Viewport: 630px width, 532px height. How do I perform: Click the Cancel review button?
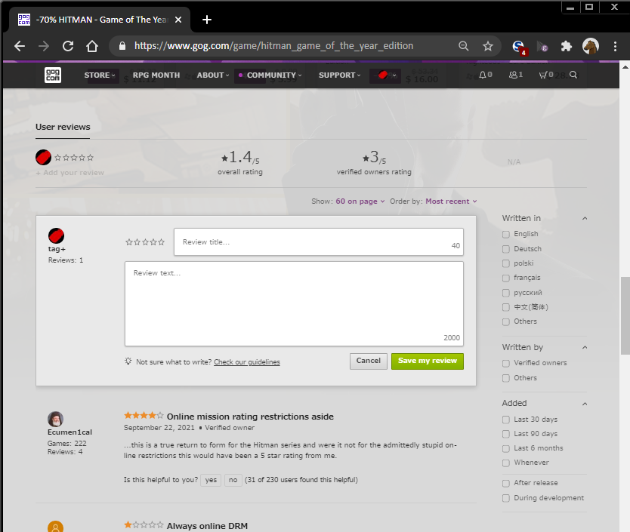click(x=369, y=361)
